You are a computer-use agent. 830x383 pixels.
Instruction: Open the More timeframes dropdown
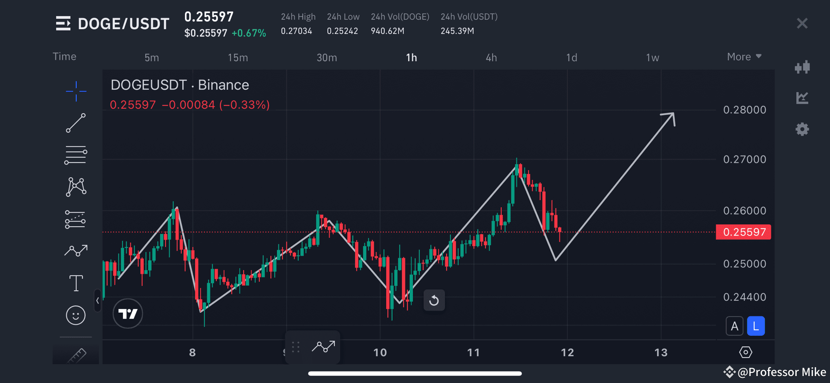[x=744, y=56]
